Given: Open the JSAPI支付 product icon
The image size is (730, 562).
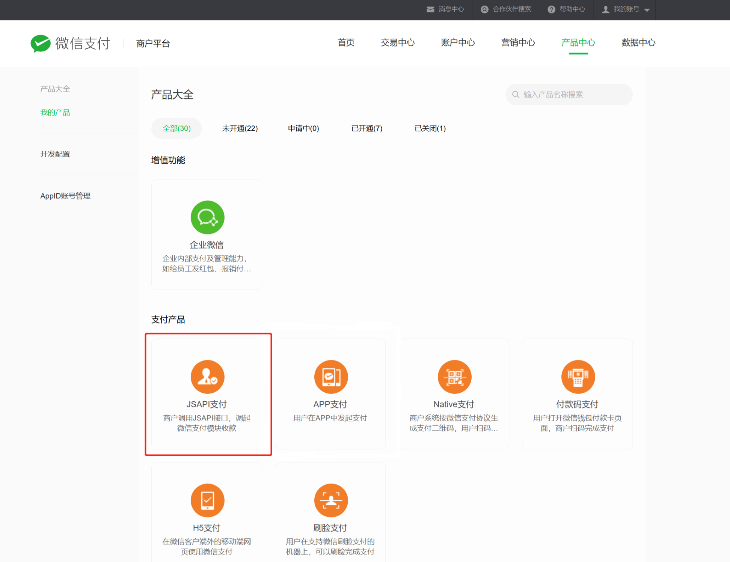Looking at the screenshot, I should point(207,377).
